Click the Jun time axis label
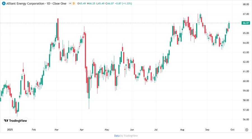 click(132, 130)
